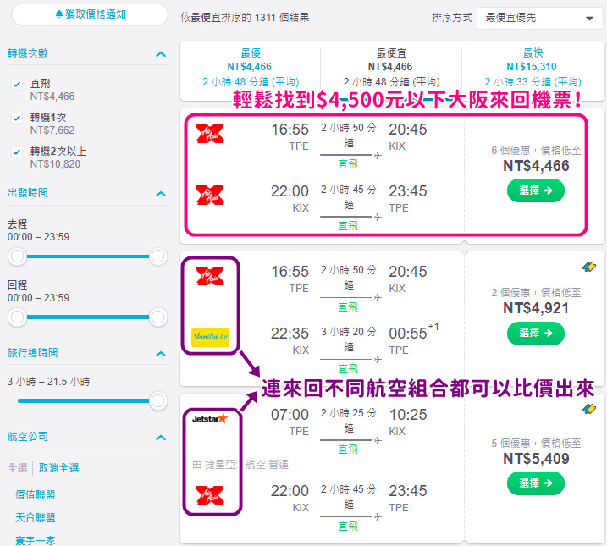Click 選擇 for the NT$4,466 fare
The image size is (607, 546).
click(536, 190)
